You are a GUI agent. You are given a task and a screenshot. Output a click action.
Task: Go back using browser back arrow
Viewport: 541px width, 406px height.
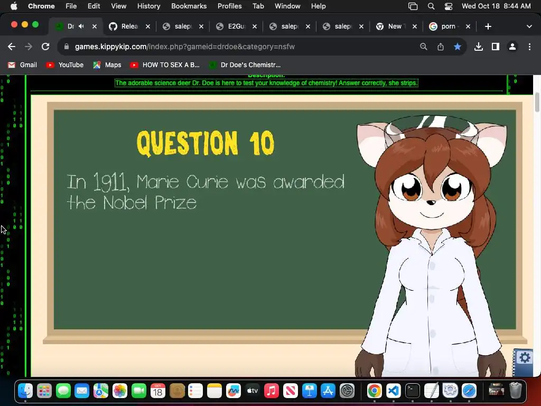12,47
